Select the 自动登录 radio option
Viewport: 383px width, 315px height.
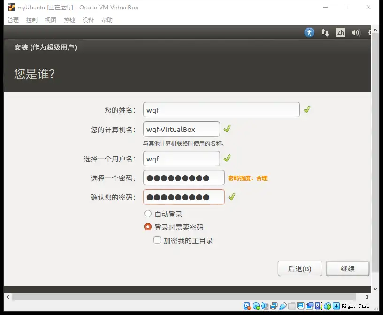(148, 214)
